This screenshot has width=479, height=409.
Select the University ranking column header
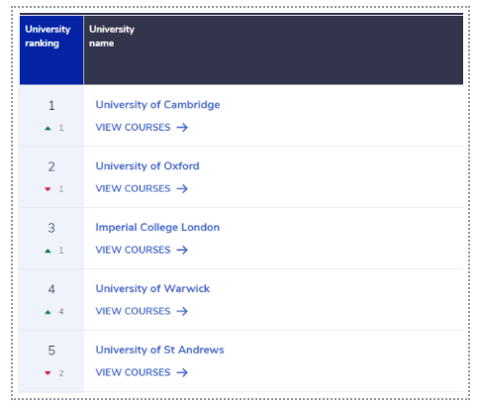(x=51, y=51)
